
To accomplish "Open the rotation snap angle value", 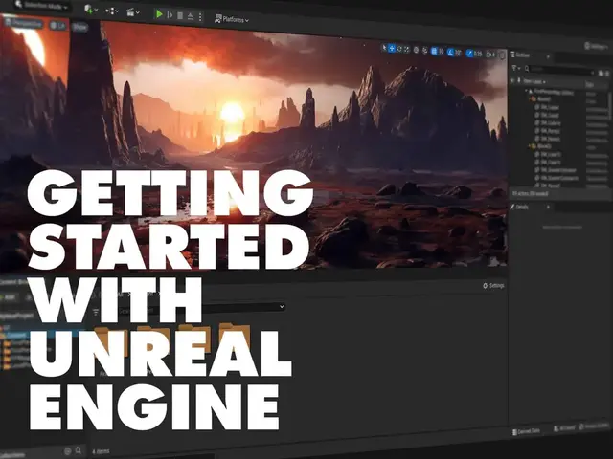I will point(458,53).
